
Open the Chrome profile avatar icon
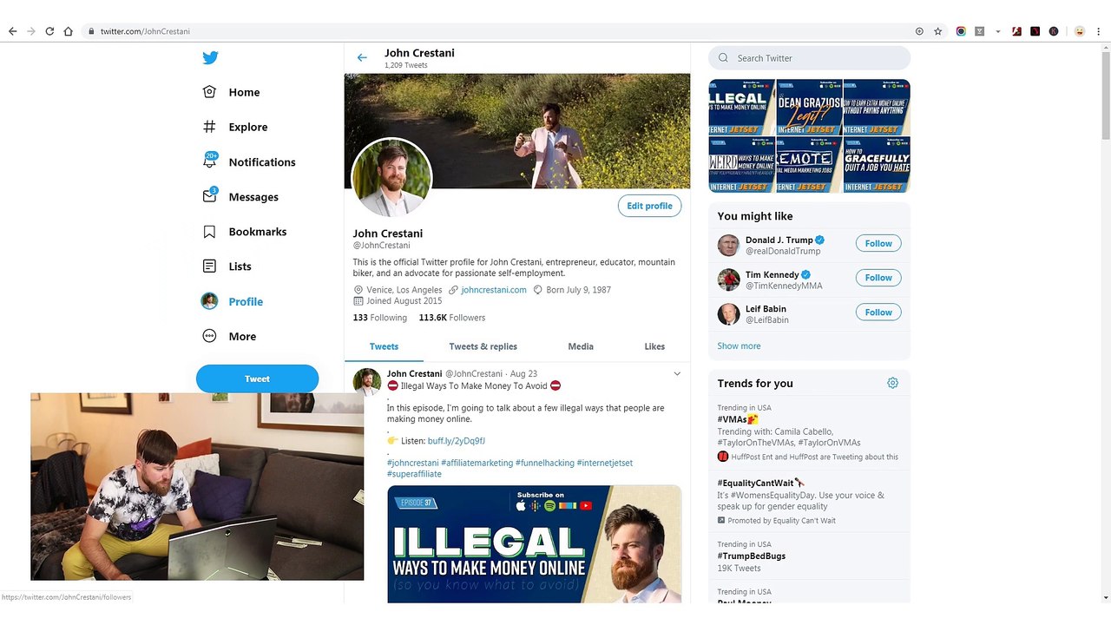click(x=1079, y=31)
